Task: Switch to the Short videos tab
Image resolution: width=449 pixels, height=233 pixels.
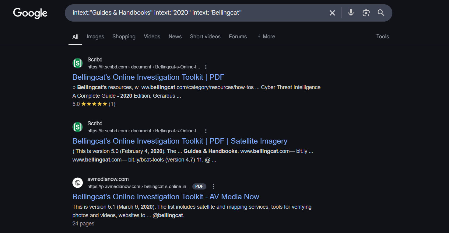Action: (205, 37)
